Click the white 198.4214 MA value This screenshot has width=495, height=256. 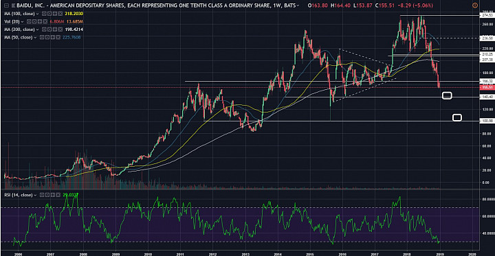coord(74,30)
